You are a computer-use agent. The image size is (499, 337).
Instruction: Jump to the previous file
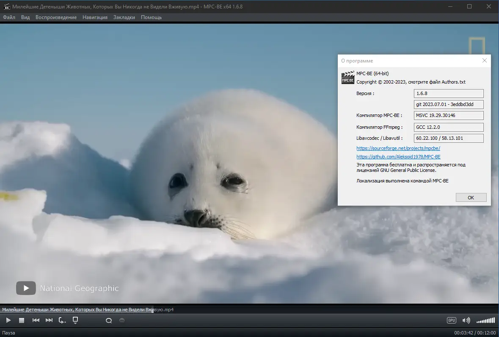36,321
